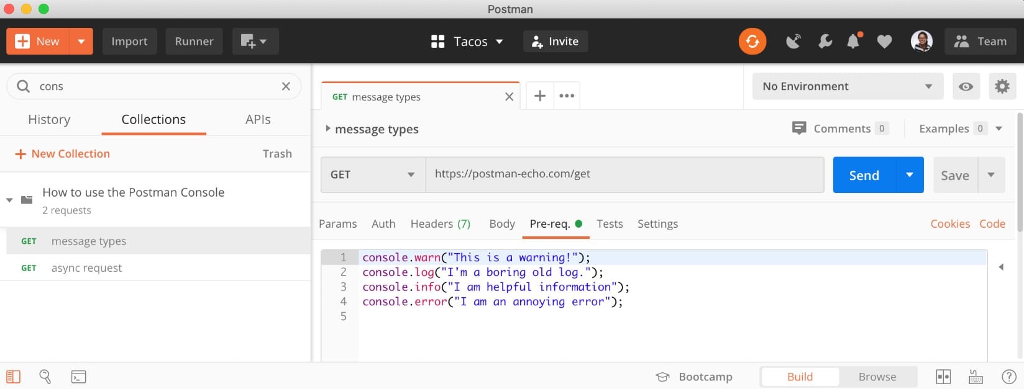This screenshot has width=1024, height=389.
Task: Click the collection folder icon
Action: (27, 200)
